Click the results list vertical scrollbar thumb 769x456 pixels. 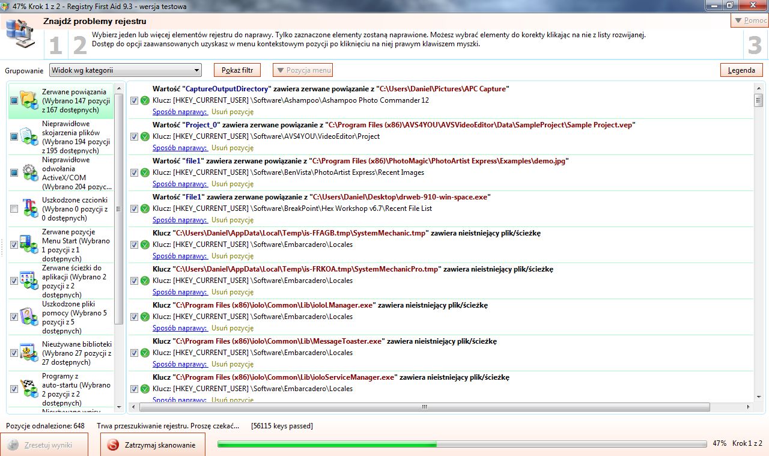pyautogui.click(x=759, y=100)
